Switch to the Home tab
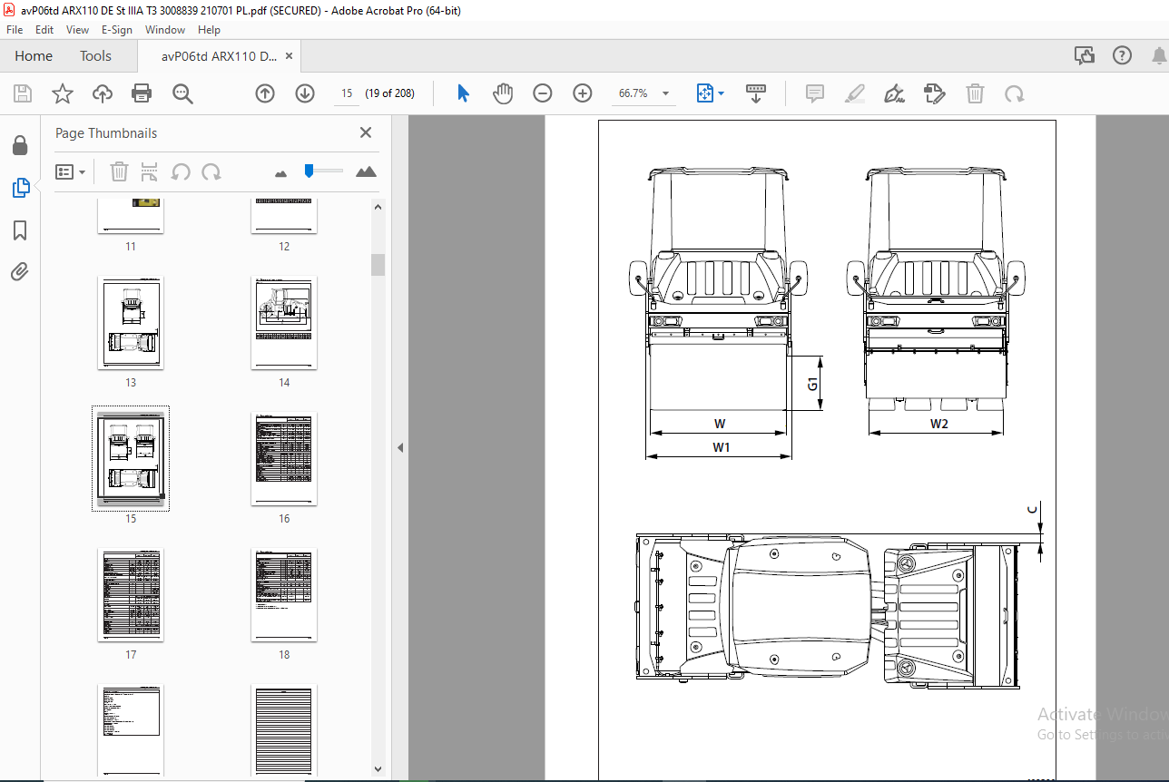The width and height of the screenshot is (1169, 782). (x=34, y=55)
